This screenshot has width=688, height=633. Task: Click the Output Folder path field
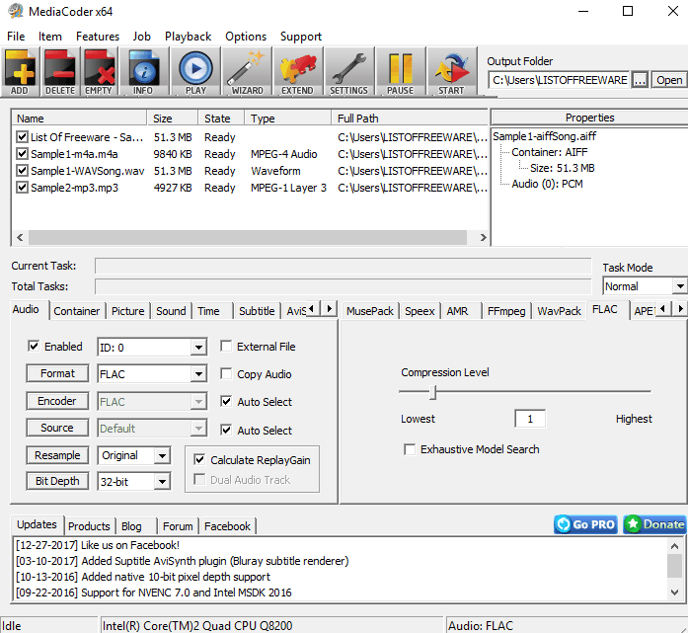click(x=559, y=80)
